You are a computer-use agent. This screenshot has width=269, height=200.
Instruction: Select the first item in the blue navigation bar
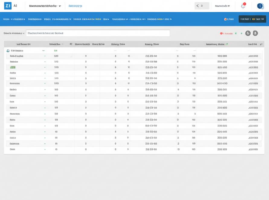[14, 19]
